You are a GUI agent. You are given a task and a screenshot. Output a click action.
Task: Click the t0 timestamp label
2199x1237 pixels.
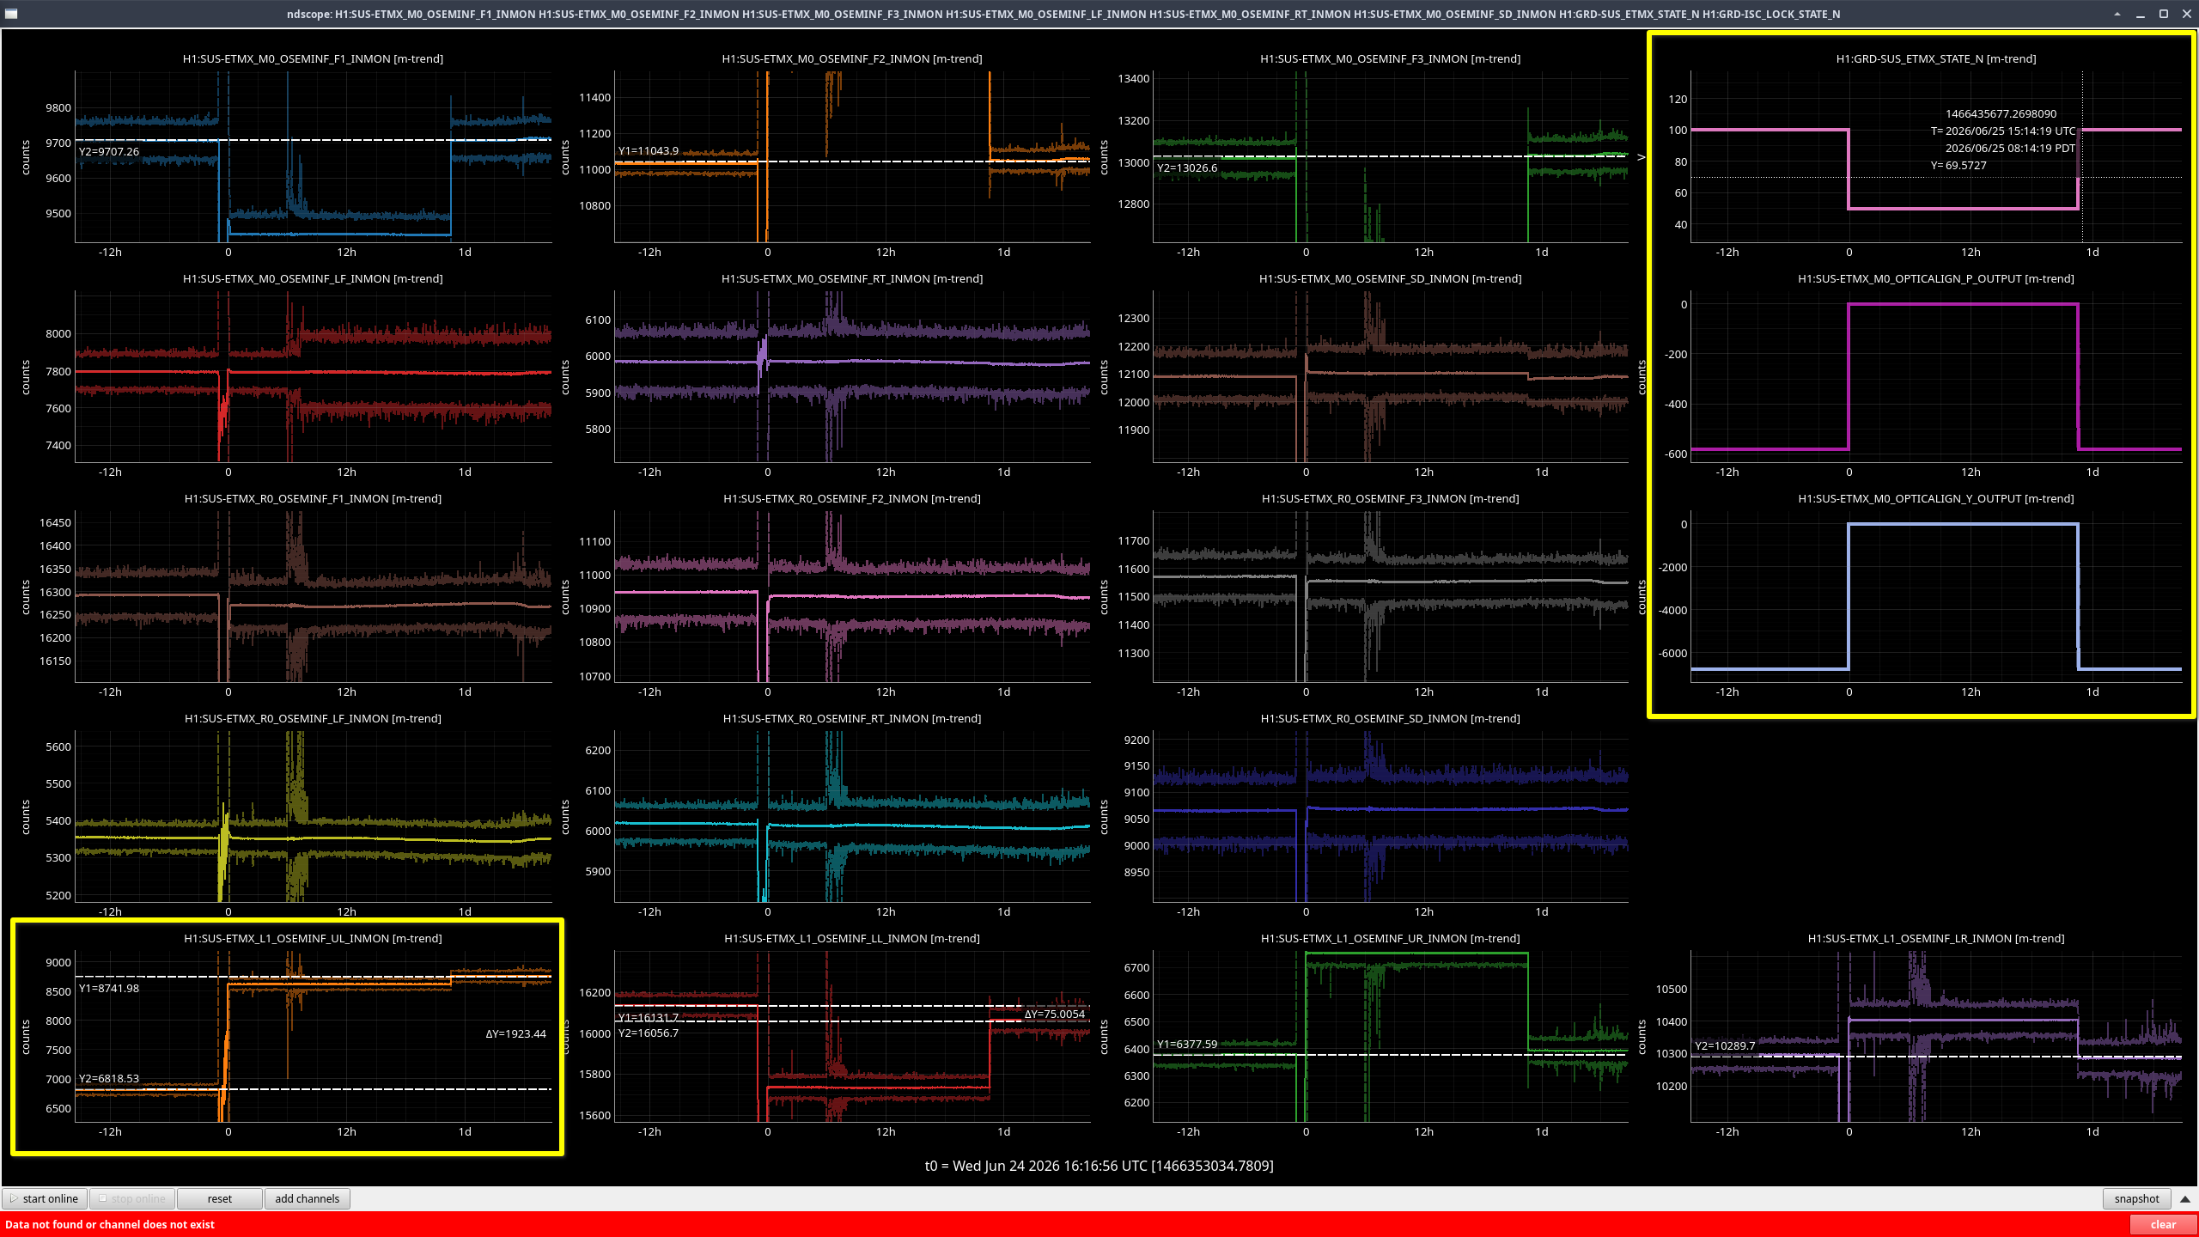click(x=1099, y=1166)
